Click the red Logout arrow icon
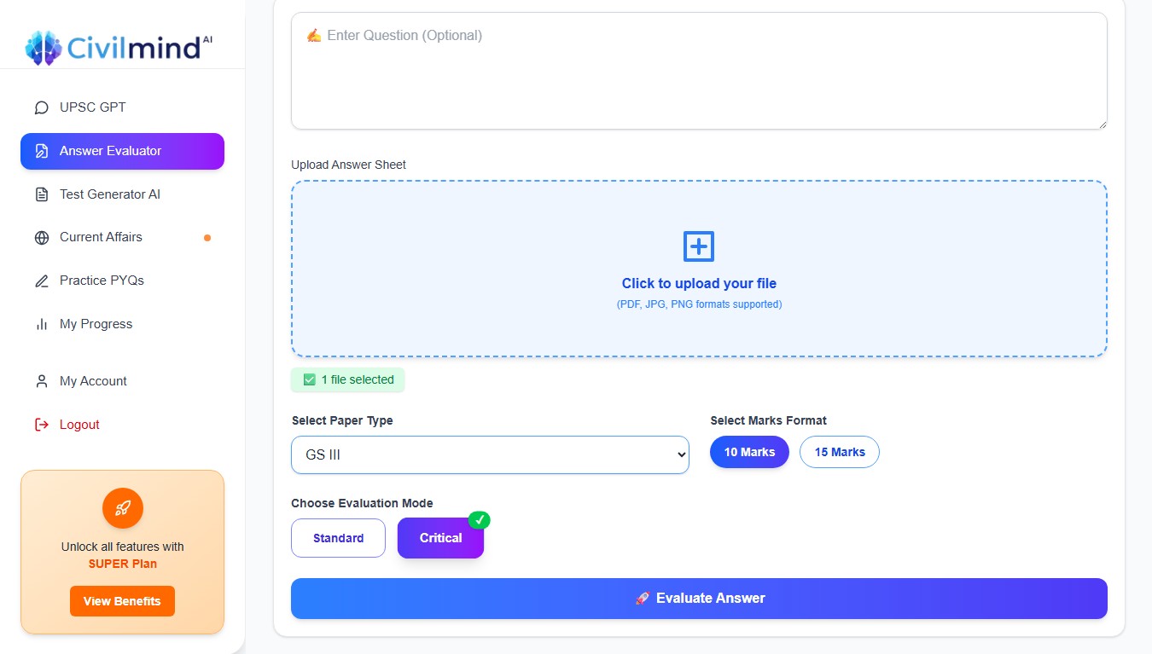This screenshot has width=1152, height=654. pyautogui.click(x=42, y=425)
